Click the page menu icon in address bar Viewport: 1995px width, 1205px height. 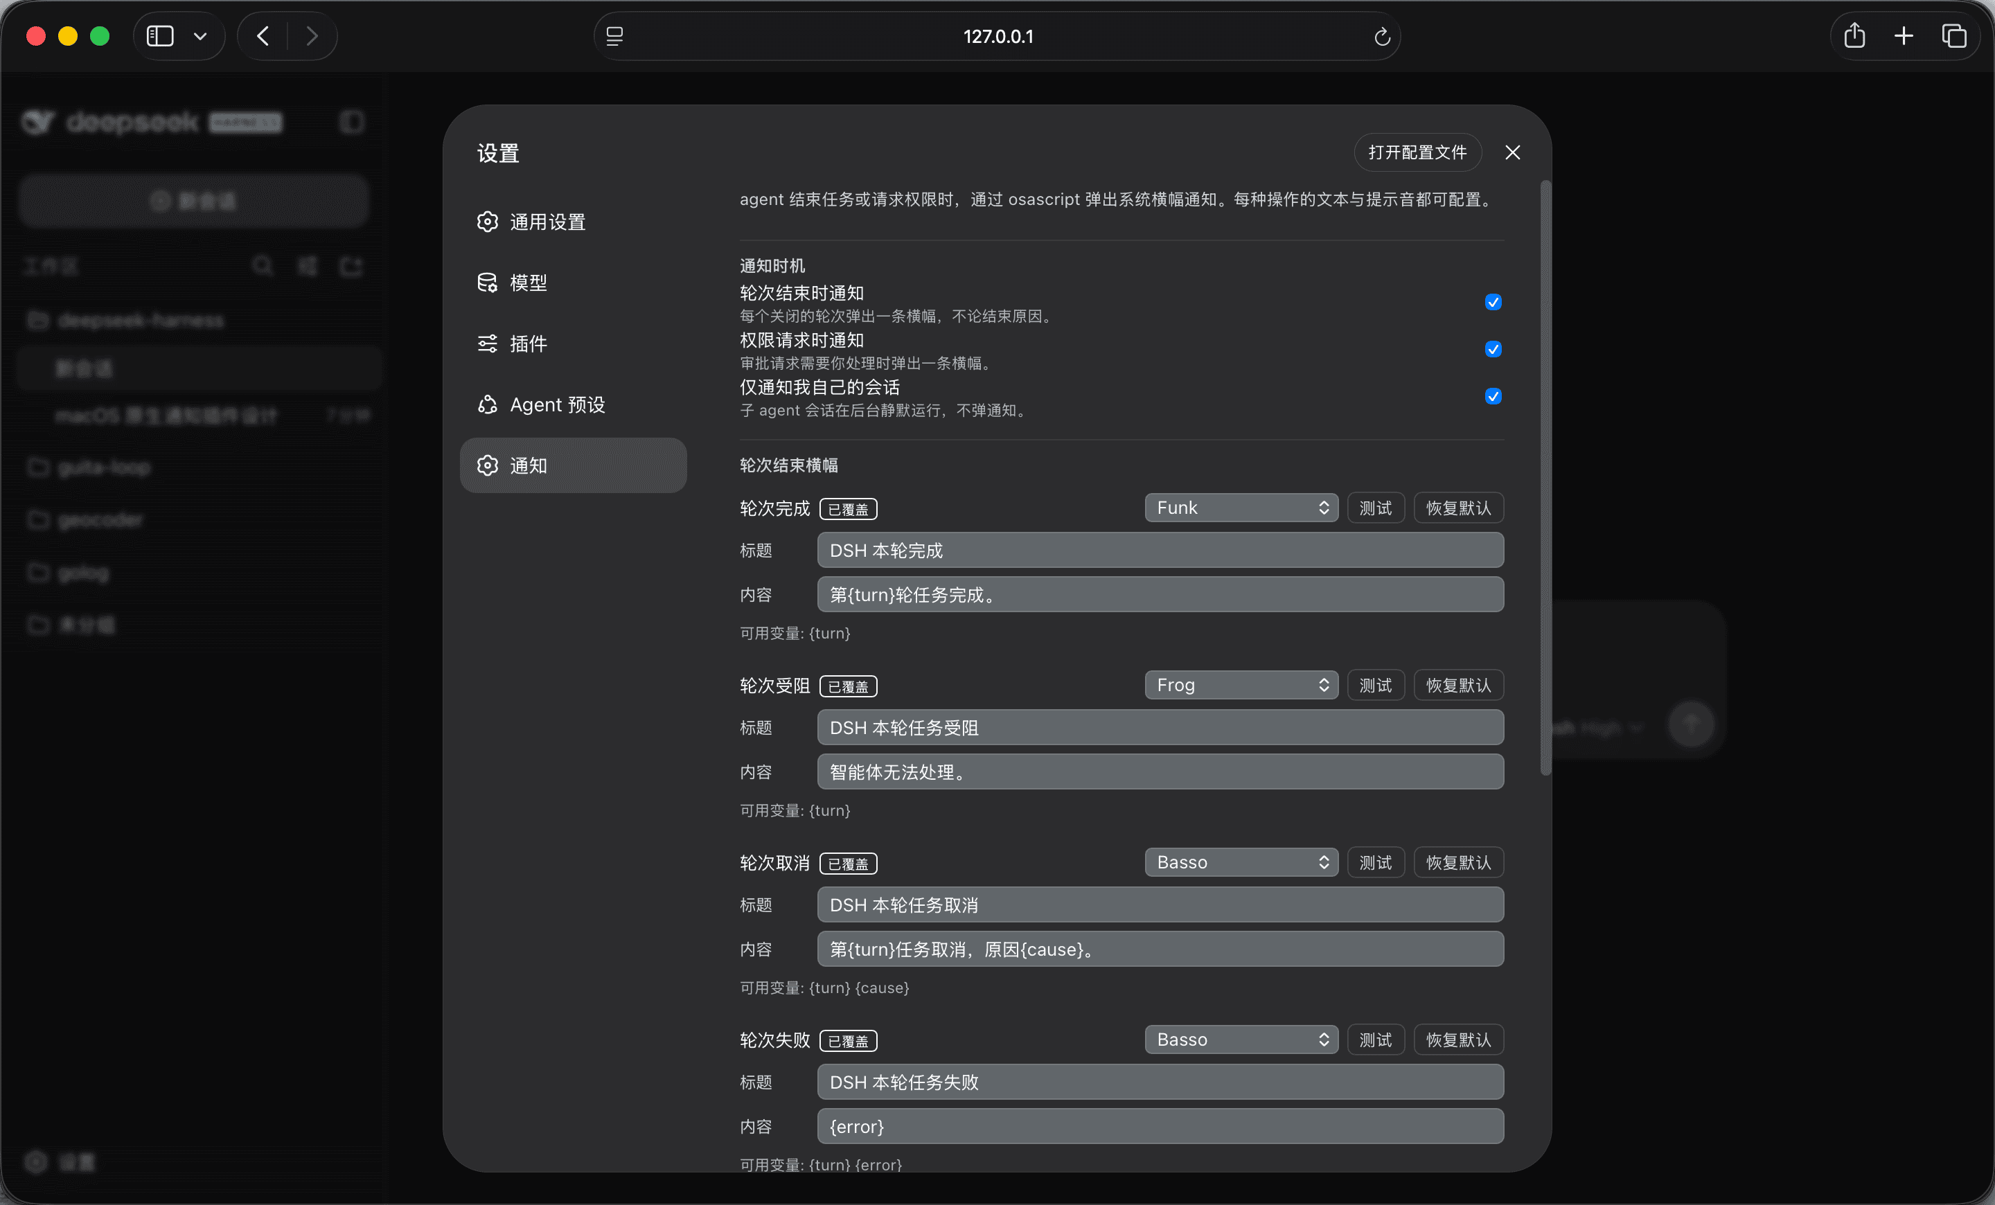[x=614, y=37]
